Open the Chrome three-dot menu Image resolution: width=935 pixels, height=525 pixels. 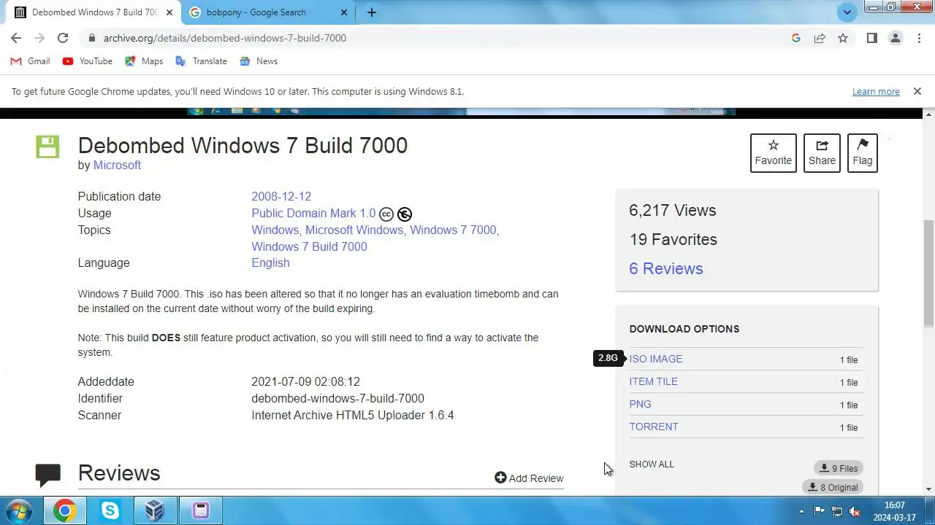(x=919, y=38)
